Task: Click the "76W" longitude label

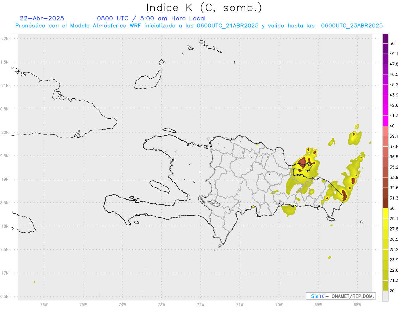Action: click(44, 304)
